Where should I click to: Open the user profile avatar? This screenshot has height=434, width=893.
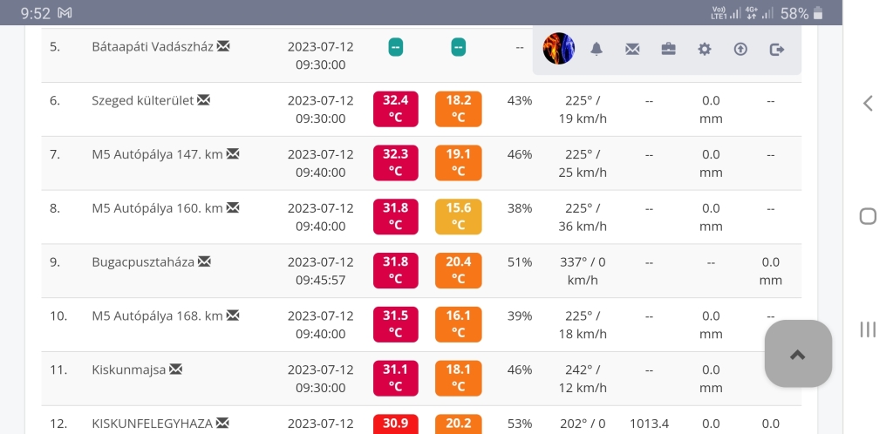(559, 49)
